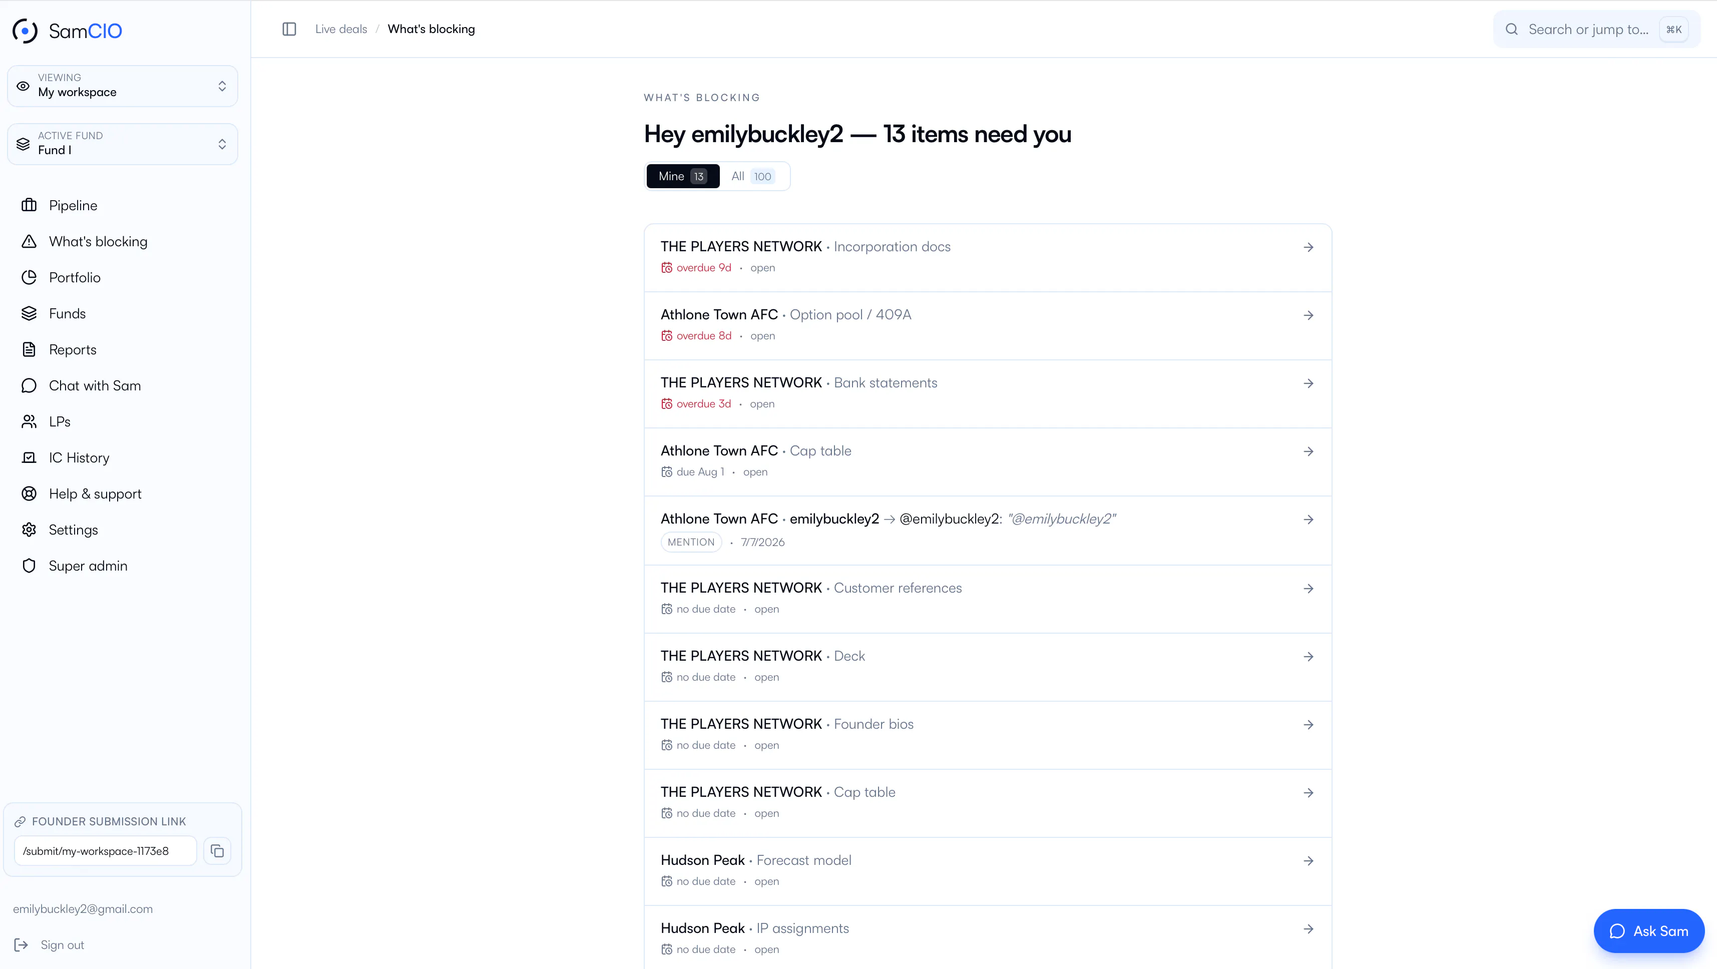Click the FOUNDER SUBMISSION LINK heading
Viewport: 1717px width, 969px height.
tap(109, 821)
